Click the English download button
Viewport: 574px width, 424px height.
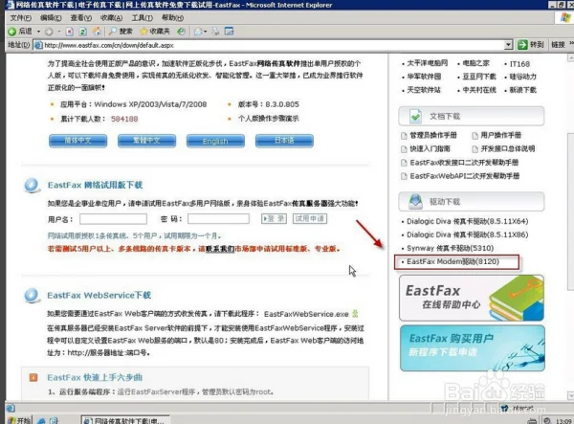tap(215, 141)
